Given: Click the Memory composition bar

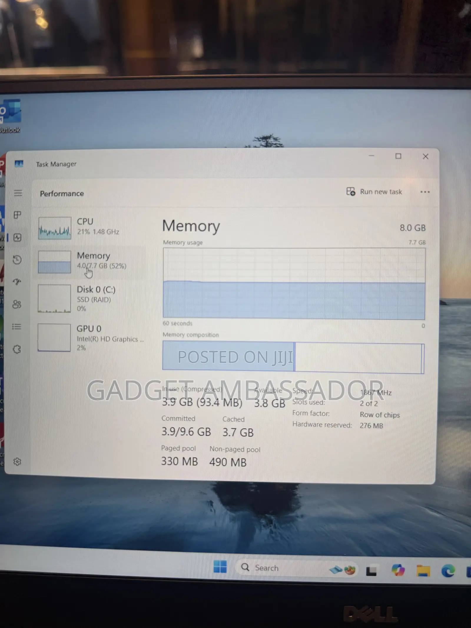Looking at the screenshot, I should (293, 358).
